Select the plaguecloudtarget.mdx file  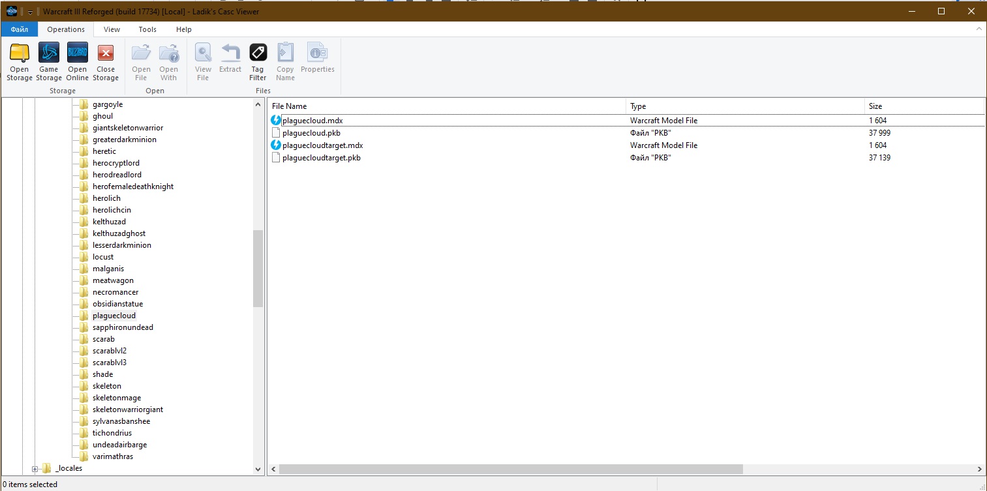point(323,145)
